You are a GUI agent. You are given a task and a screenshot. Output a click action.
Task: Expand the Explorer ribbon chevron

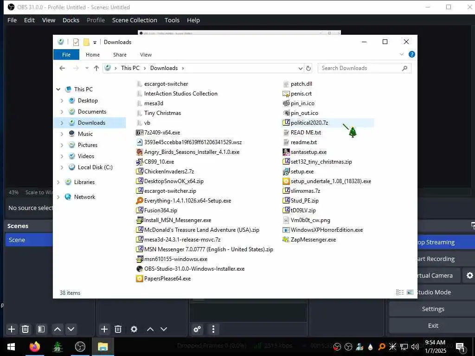(x=402, y=55)
